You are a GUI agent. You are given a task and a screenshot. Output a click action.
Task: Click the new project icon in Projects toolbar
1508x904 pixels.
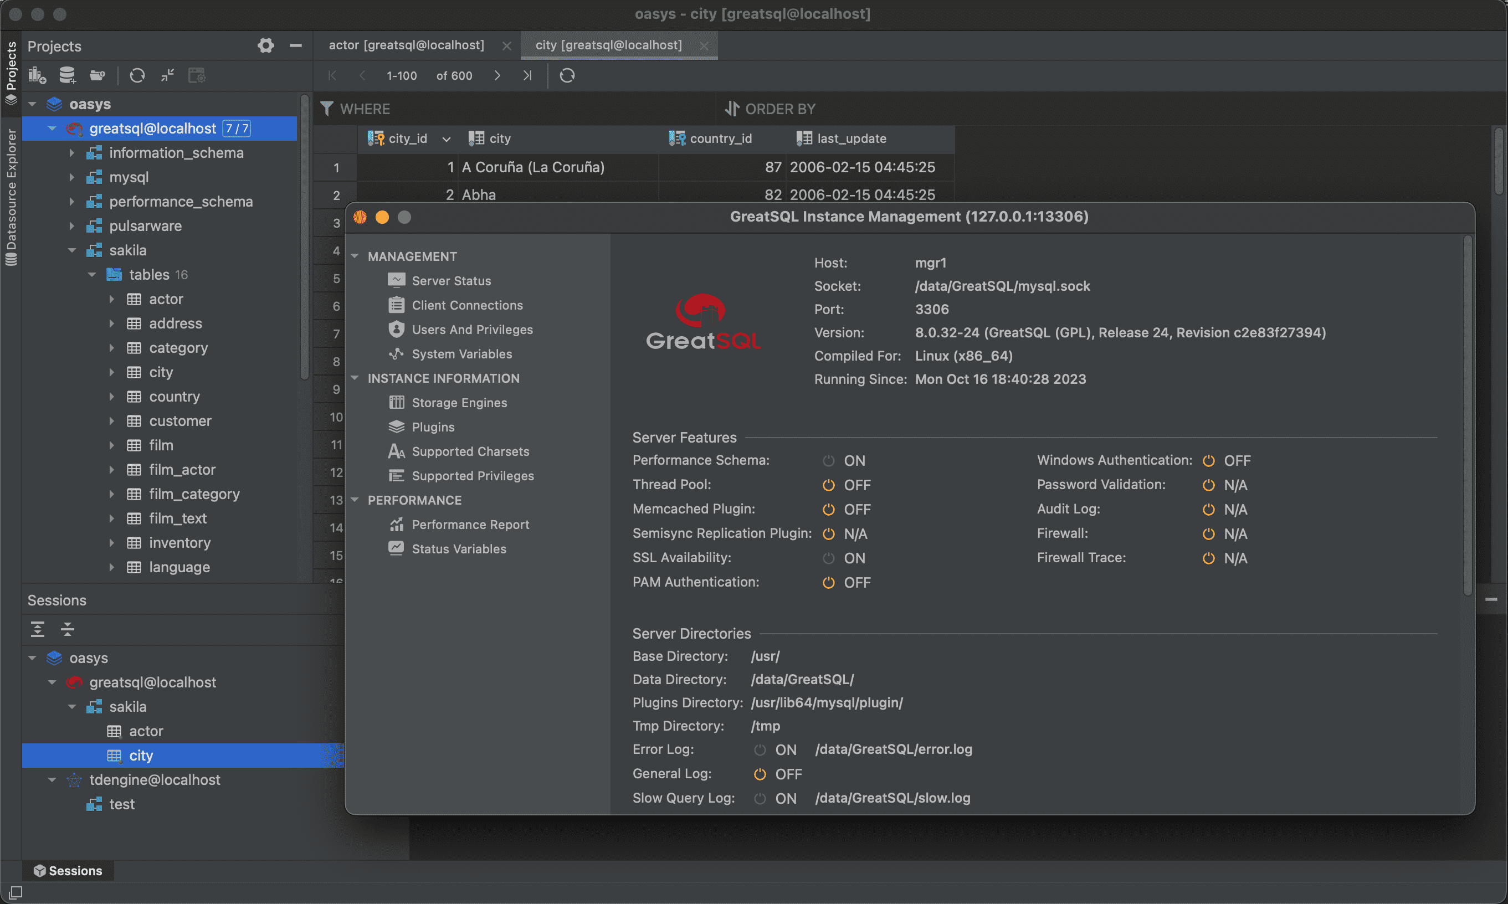[x=37, y=75]
